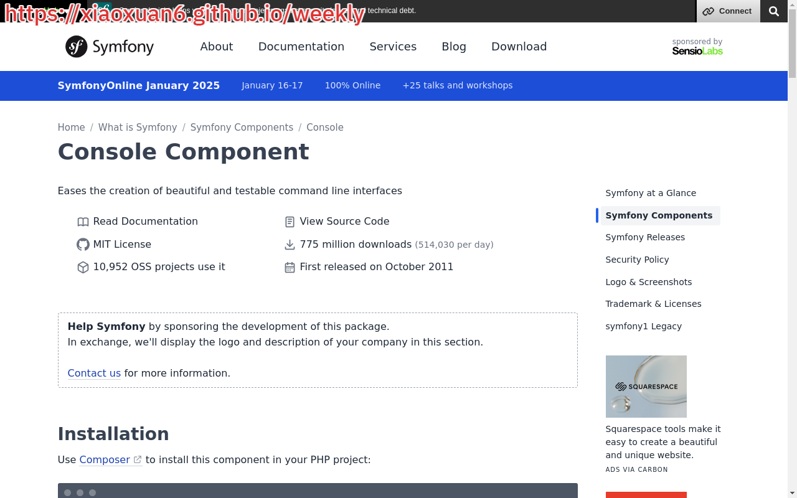Navigate to Symfony Components breadcrumb
This screenshot has width=797, height=498.
coord(242,128)
